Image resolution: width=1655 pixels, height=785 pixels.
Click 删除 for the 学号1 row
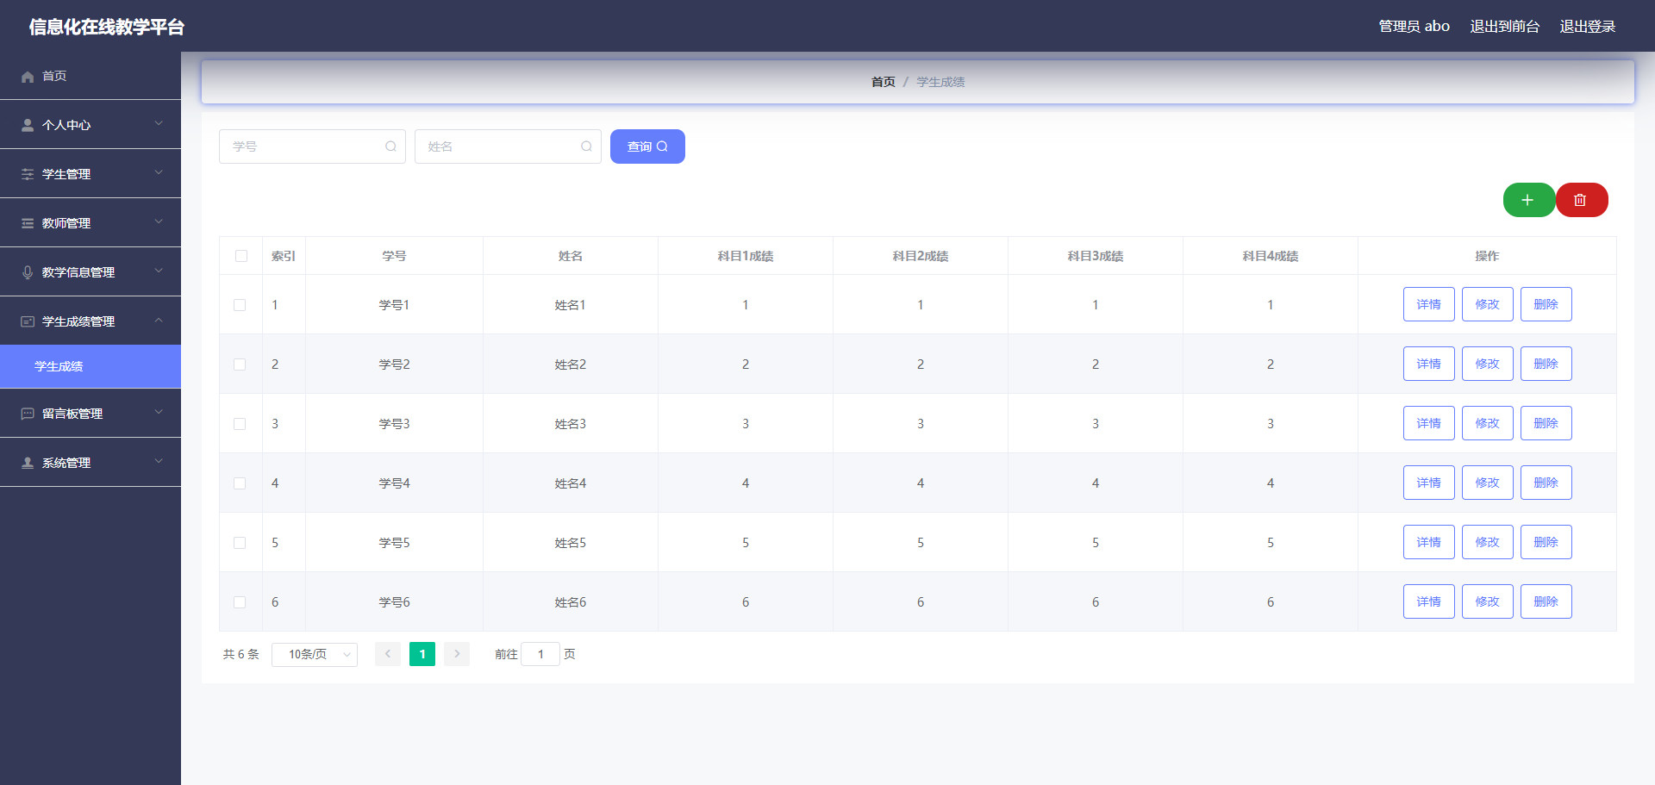(1546, 304)
